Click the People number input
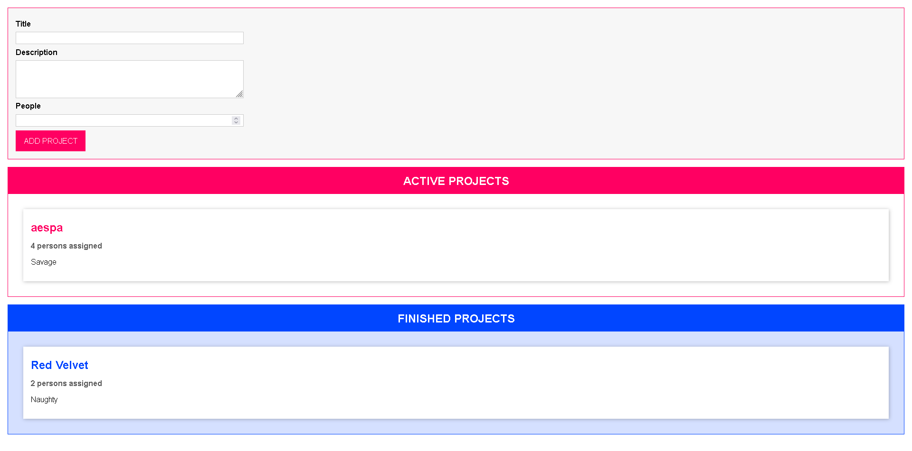The height and width of the screenshot is (451, 912). click(x=123, y=120)
